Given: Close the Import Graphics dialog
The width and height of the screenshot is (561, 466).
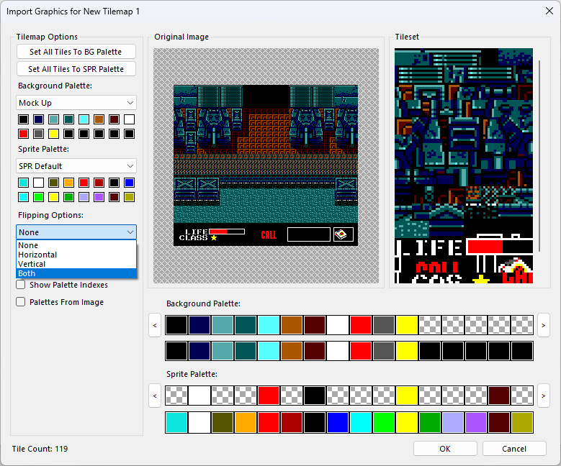Looking at the screenshot, I should click(x=549, y=11).
